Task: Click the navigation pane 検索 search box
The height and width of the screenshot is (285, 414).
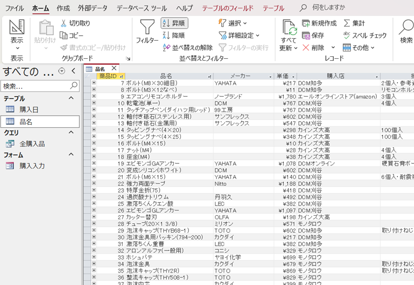Action: pos(35,86)
